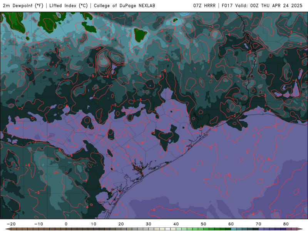Click the 50 label on the color scale
This screenshot has width=308, height=231.
coord(204,224)
